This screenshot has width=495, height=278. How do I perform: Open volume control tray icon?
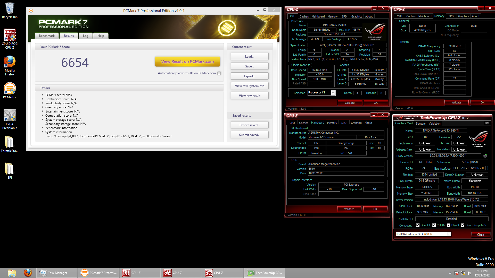tap(469, 273)
